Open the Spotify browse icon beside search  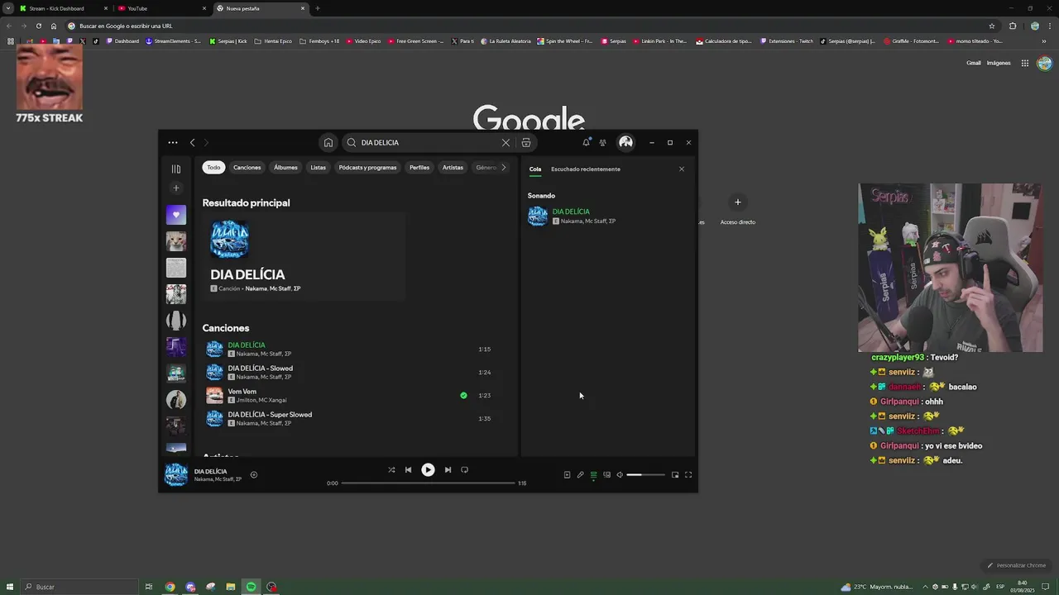(x=526, y=143)
